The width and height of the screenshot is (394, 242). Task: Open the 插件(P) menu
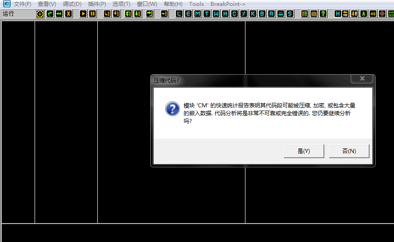tap(97, 4)
